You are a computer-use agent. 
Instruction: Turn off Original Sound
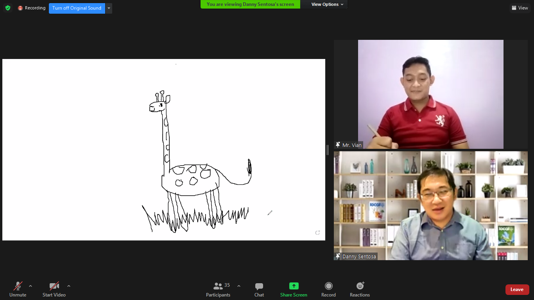[77, 8]
